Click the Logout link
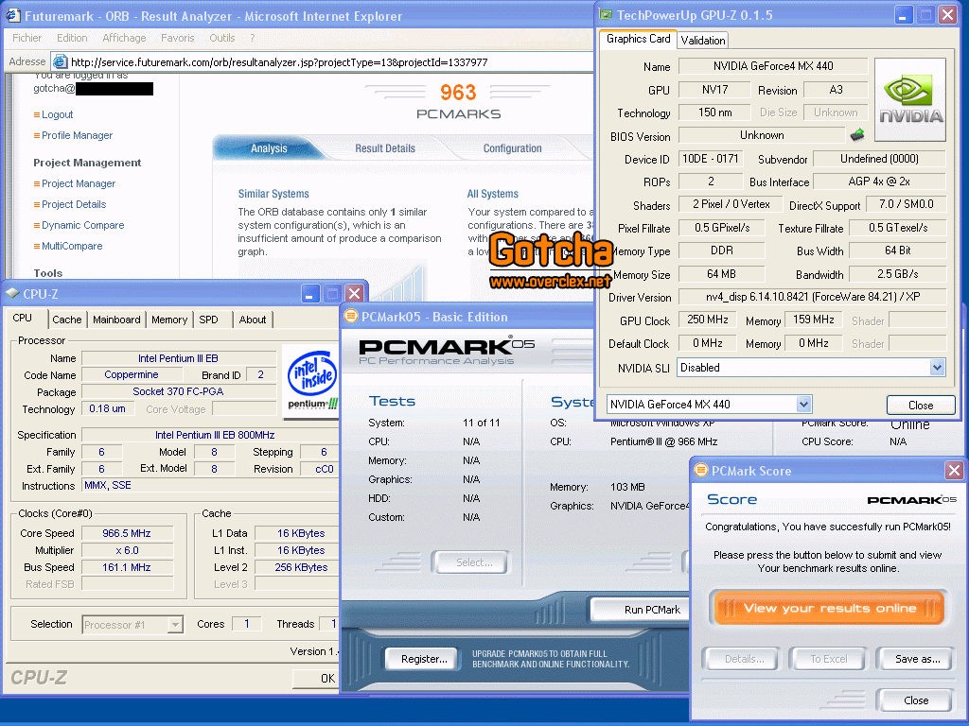The height and width of the screenshot is (726, 969). 57,114
